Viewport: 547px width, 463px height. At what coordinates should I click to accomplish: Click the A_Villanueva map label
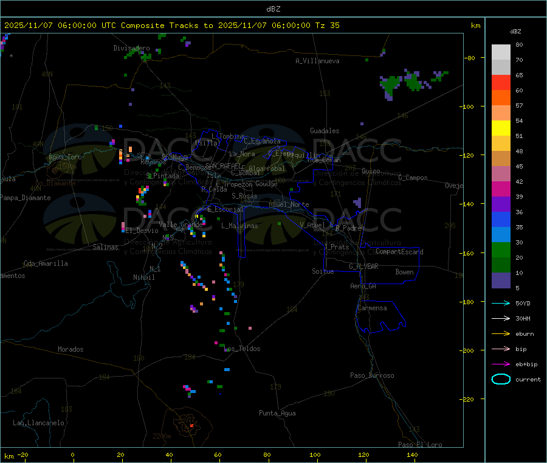click(x=317, y=61)
